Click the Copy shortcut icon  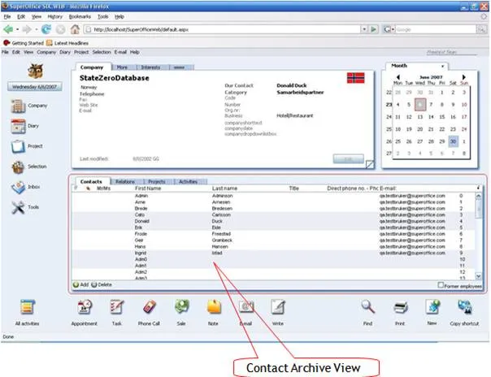464,307
